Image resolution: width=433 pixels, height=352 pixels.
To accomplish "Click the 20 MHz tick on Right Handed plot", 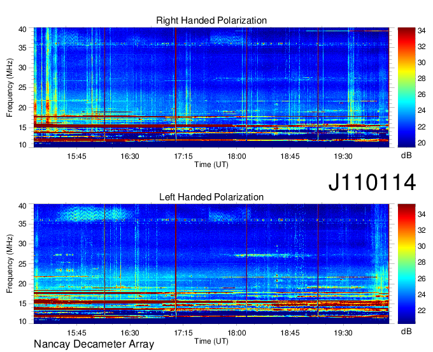I will point(22,108).
